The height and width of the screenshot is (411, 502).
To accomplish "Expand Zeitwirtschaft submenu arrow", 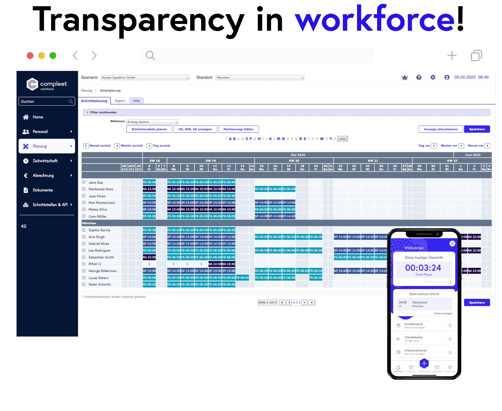I will click(71, 161).
